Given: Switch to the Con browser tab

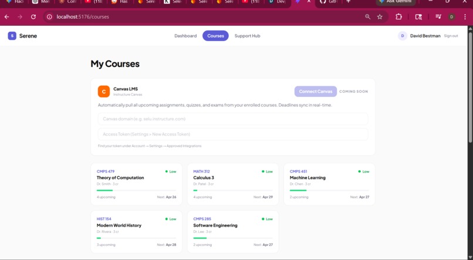Looking at the screenshot, I should (x=68, y=2).
